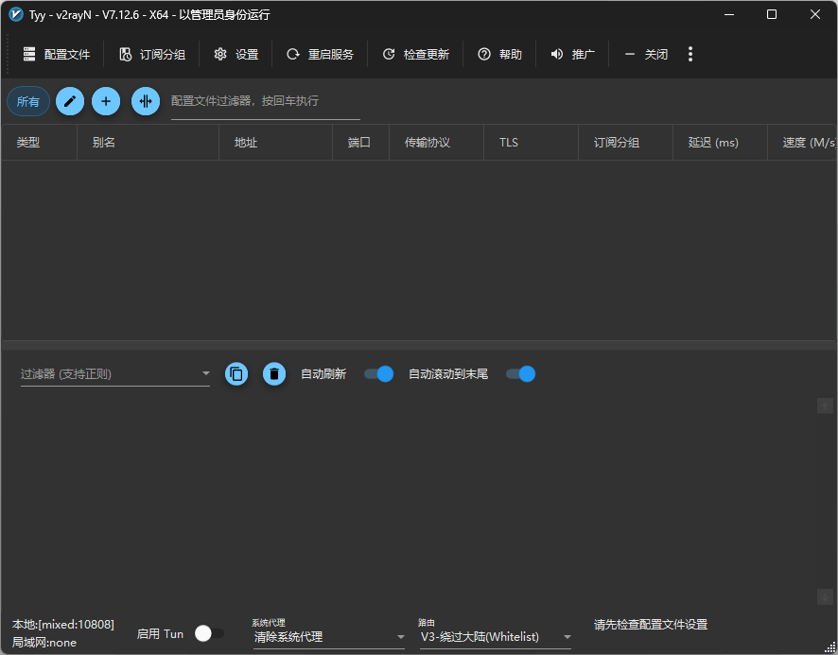Screen dimensions: 838x655
Task: Click the v2rayN app icon in title bar
Action: [16, 14]
